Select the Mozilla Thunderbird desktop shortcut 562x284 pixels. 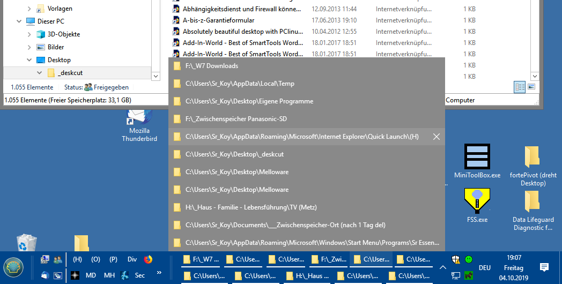click(139, 125)
